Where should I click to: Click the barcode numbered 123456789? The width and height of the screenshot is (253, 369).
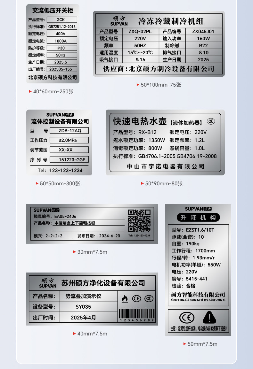[137, 315]
